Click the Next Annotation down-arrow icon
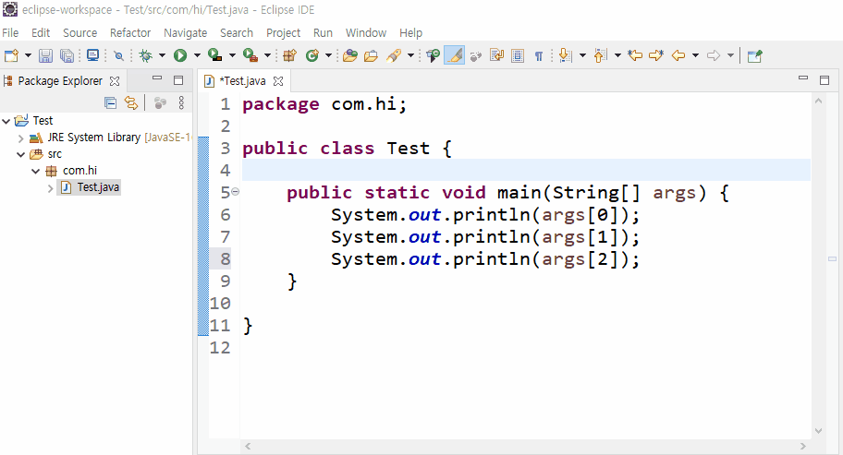 (565, 55)
